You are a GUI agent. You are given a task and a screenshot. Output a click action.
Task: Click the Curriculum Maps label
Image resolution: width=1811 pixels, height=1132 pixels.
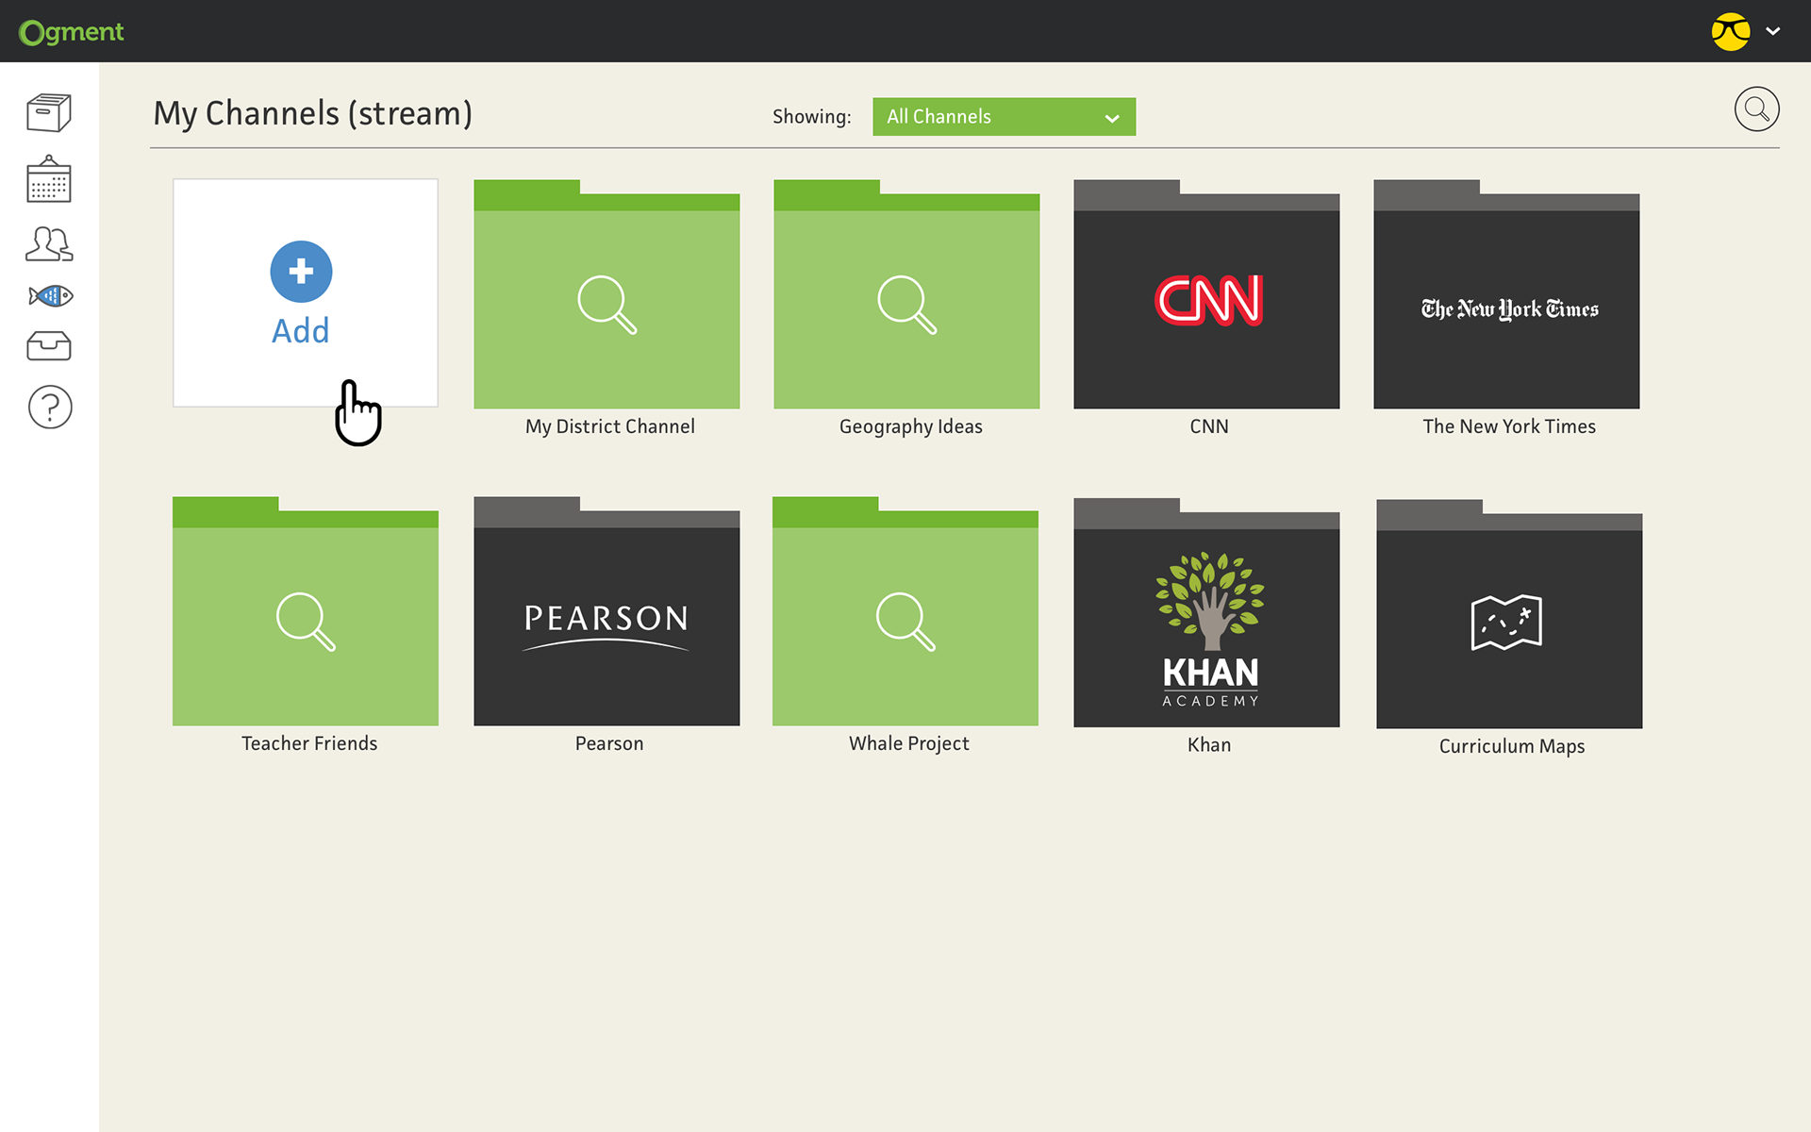(x=1512, y=747)
